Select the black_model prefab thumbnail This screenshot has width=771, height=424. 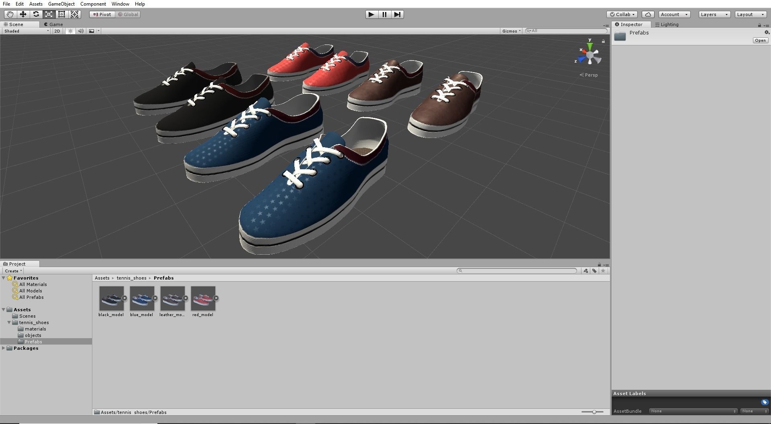[111, 298]
